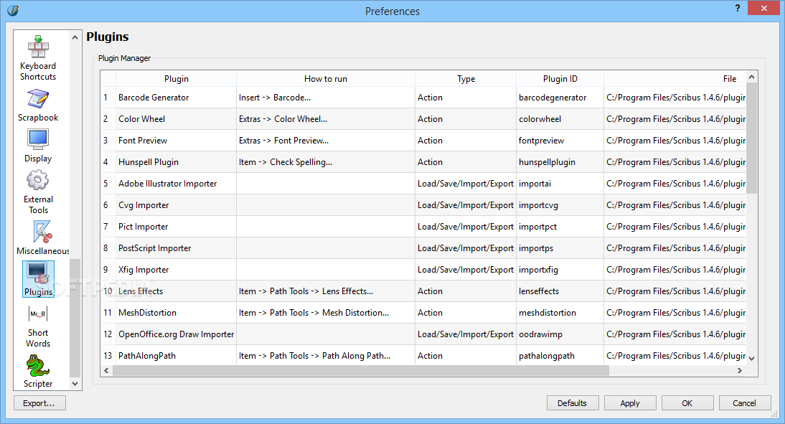
Task: Click 'Path Tools -> Lens Effects...' cell
Action: pos(326,291)
